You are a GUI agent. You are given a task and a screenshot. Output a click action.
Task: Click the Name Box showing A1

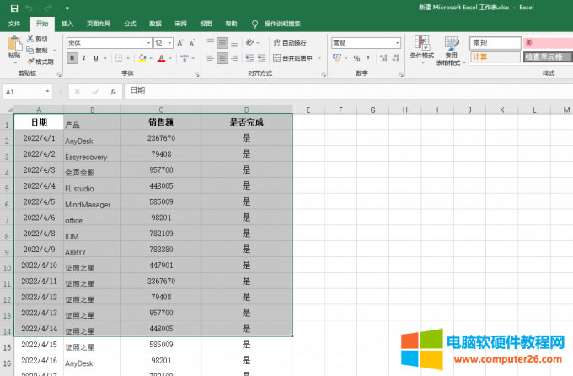[x=24, y=91]
